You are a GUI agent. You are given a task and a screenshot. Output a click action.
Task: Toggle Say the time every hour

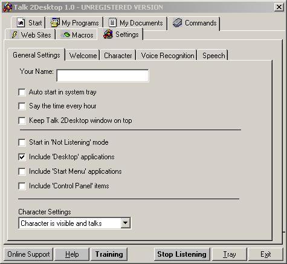(22, 106)
